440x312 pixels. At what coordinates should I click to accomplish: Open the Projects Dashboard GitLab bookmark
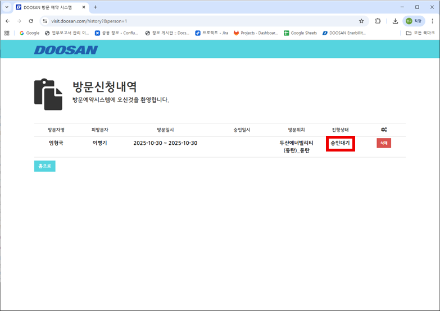(256, 33)
